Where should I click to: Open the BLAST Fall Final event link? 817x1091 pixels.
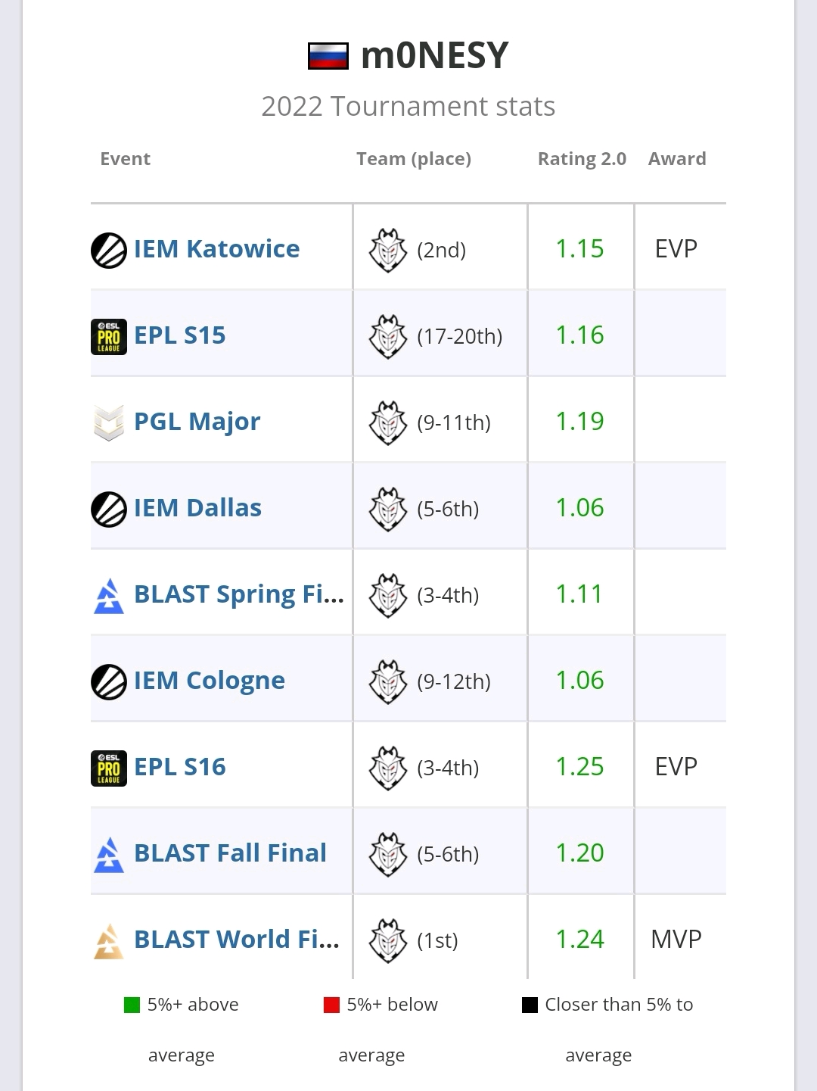tap(230, 853)
